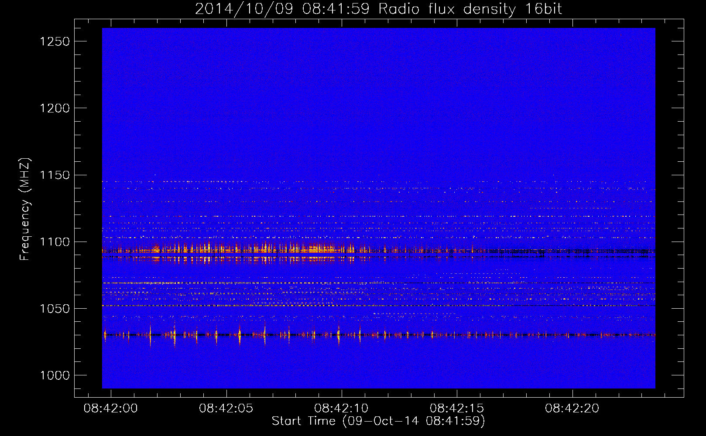Select the 1250 frequency tick label

(x=55, y=41)
